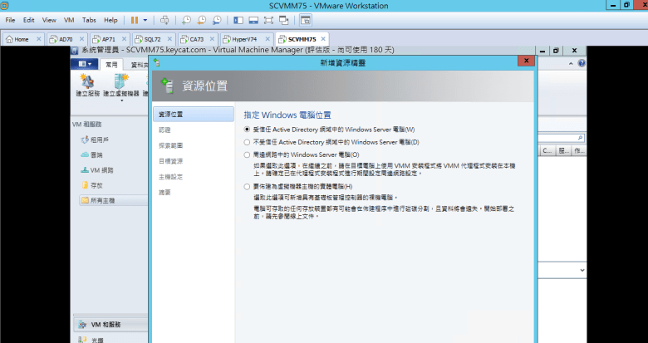
Task: Click the 建立虛擬機器 (Create Virtual Machine) icon
Action: pyautogui.click(x=121, y=81)
